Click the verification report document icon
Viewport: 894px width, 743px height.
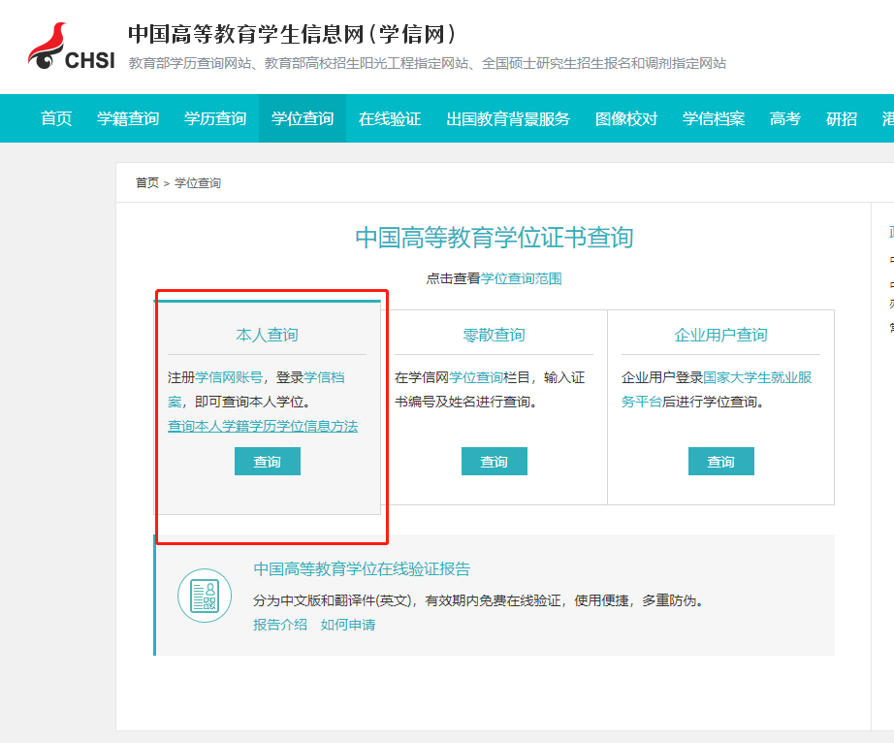(x=205, y=596)
